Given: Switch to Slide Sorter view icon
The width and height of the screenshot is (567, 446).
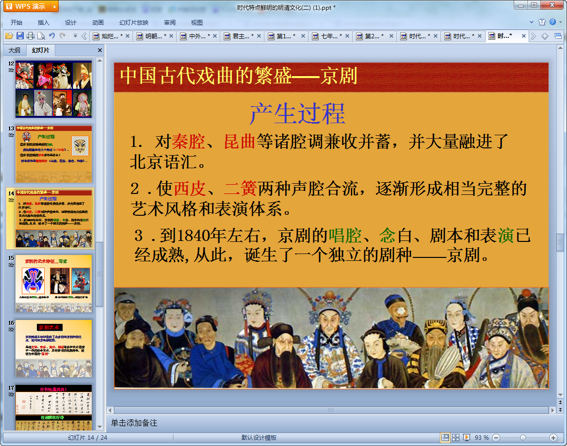Looking at the screenshot, I should coord(455,438).
